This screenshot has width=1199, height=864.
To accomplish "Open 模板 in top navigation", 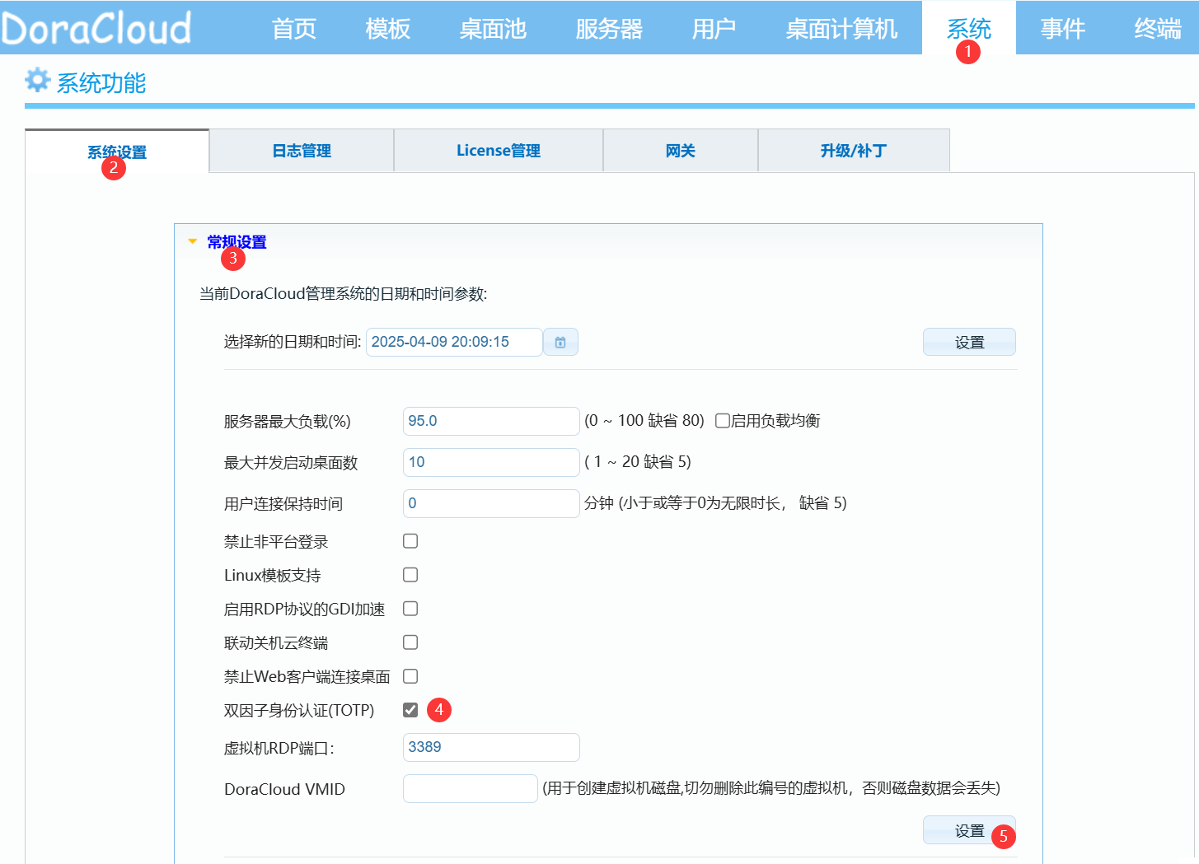I will click(388, 29).
